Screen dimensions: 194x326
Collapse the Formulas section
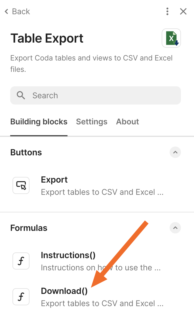[x=175, y=228]
